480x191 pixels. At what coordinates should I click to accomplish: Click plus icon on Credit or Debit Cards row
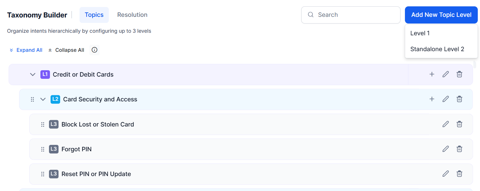tap(432, 74)
